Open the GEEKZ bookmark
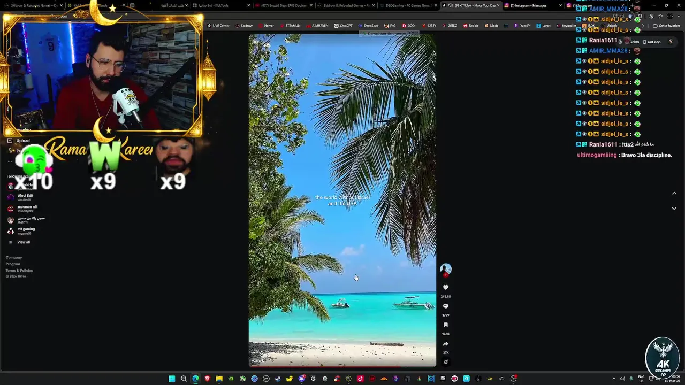The width and height of the screenshot is (685, 385). coord(450,26)
